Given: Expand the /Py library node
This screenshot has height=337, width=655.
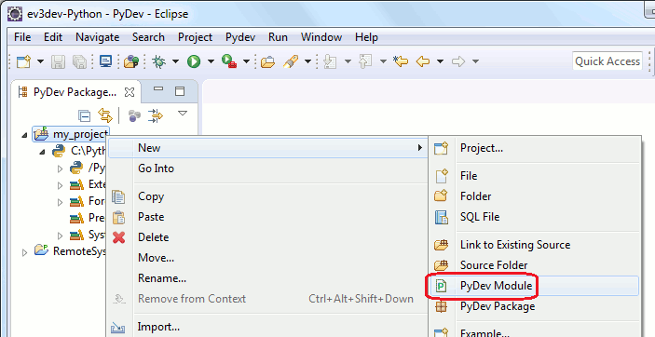Looking at the screenshot, I should [x=60, y=168].
